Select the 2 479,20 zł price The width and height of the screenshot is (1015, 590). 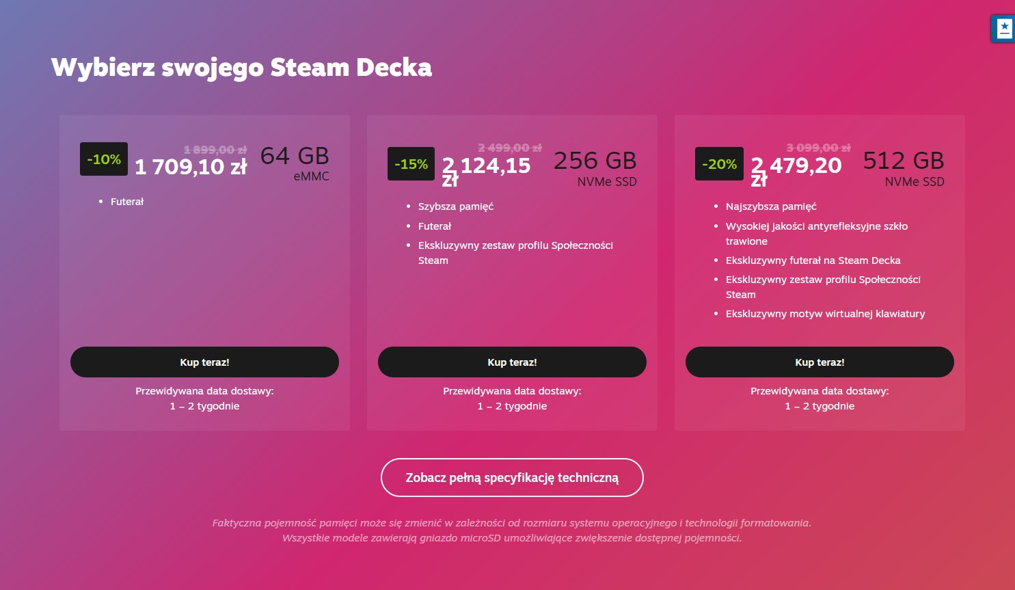(796, 170)
